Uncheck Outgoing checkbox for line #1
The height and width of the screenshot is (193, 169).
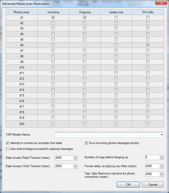click(x=84, y=18)
